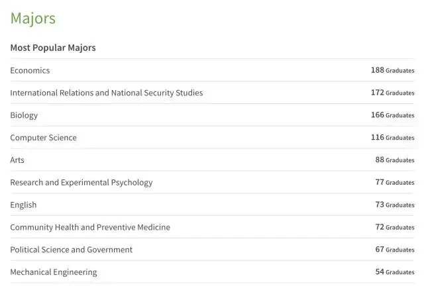The width and height of the screenshot is (424, 288).
Task: Click the 188 Graduates count
Action: click(392, 70)
